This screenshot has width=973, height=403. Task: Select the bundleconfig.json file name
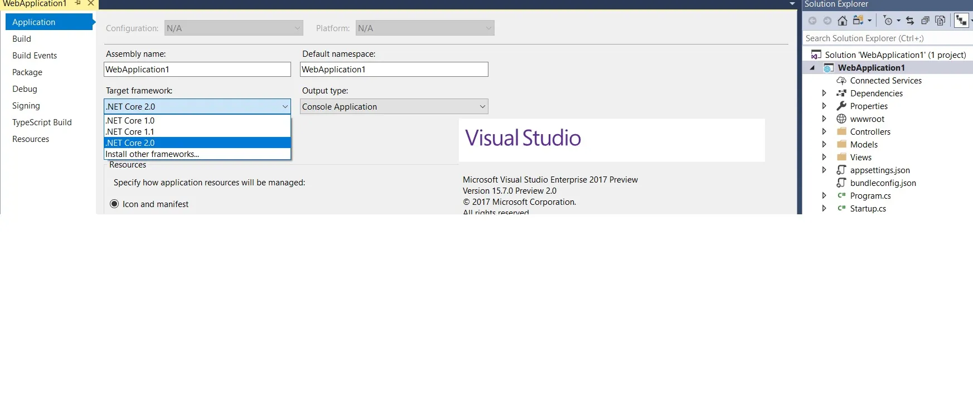coord(883,183)
